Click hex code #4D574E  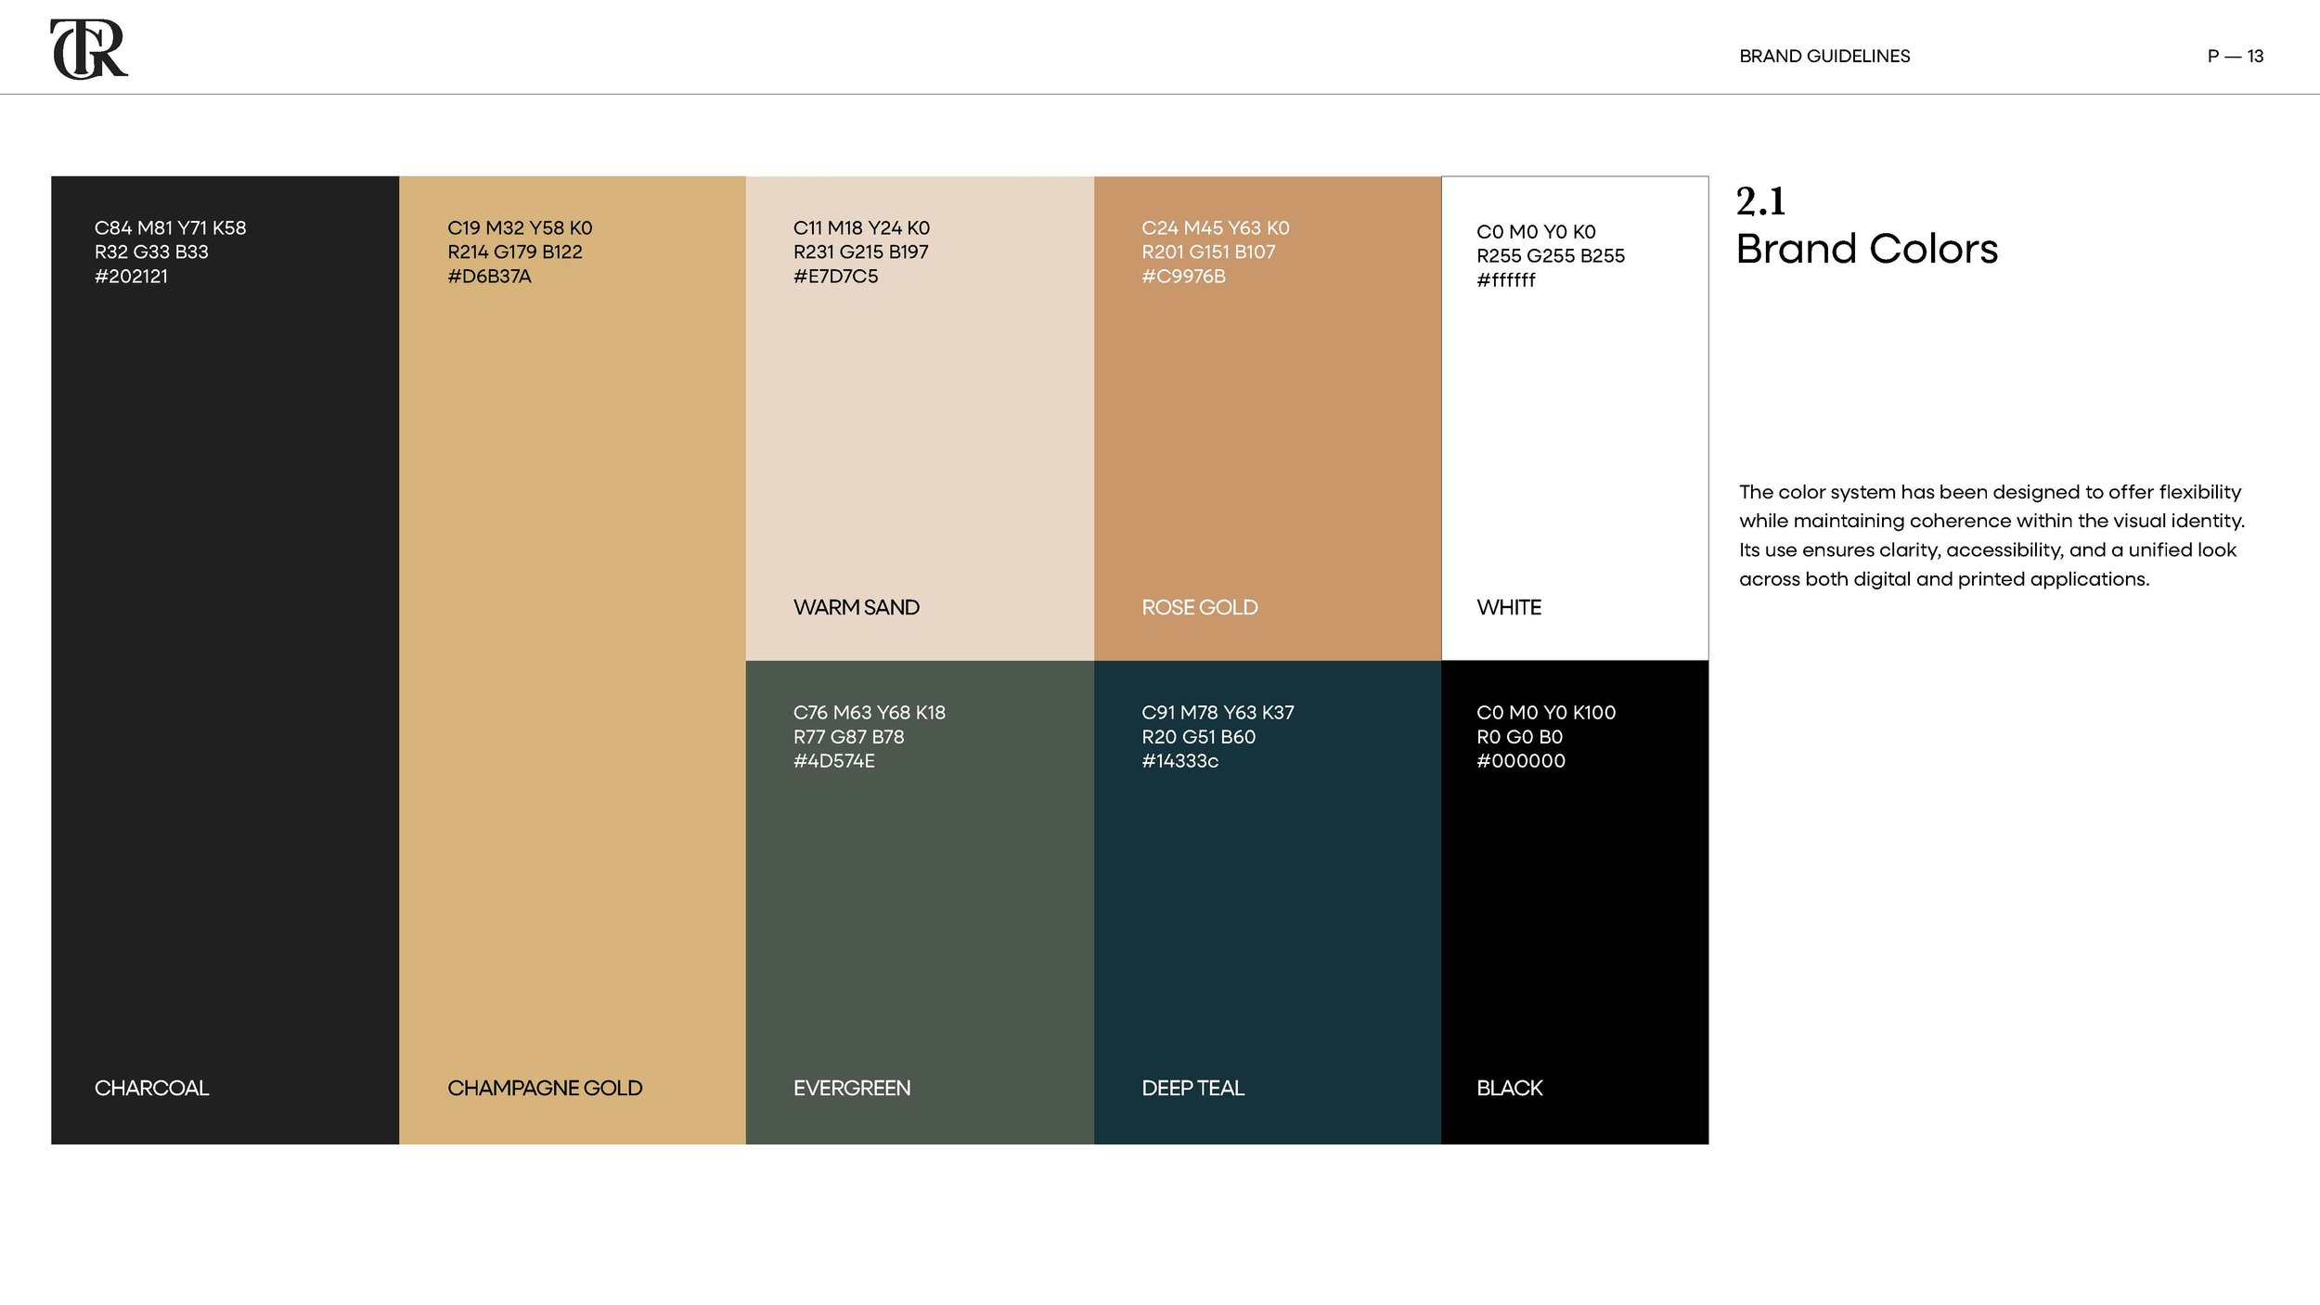coord(833,761)
